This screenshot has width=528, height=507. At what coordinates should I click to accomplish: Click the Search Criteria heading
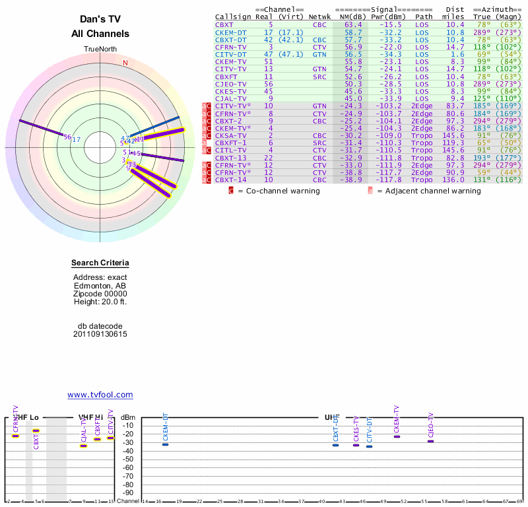100,263
